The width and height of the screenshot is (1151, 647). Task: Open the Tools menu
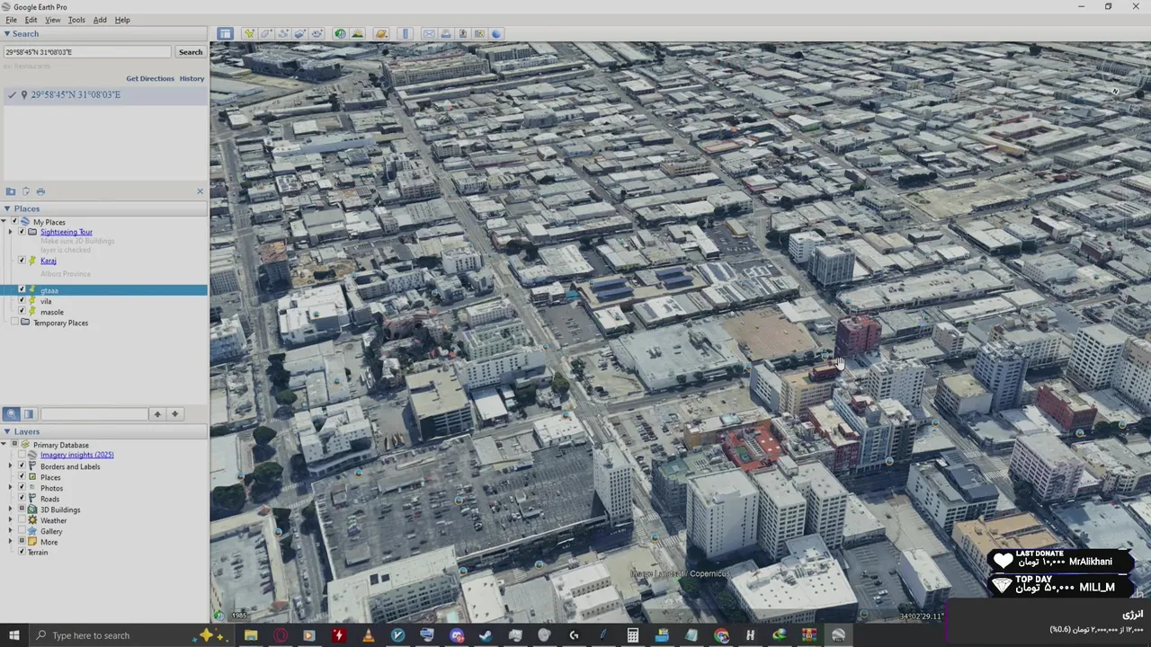pos(76,20)
